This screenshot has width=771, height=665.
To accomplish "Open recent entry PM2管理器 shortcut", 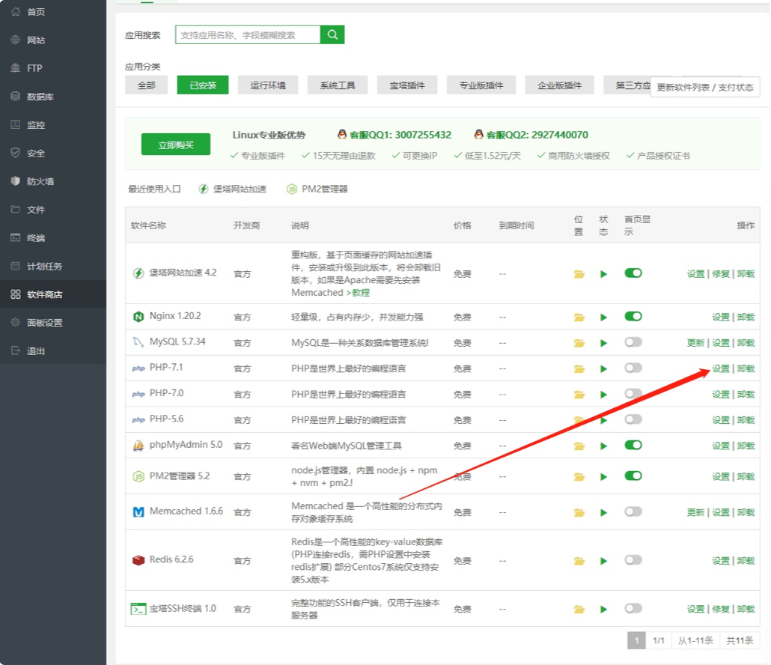I will pyautogui.click(x=317, y=189).
